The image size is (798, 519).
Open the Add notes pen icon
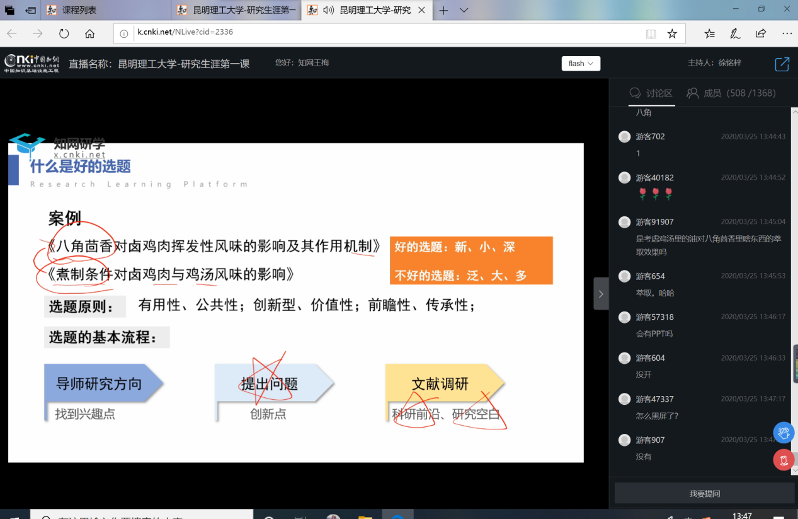(735, 34)
